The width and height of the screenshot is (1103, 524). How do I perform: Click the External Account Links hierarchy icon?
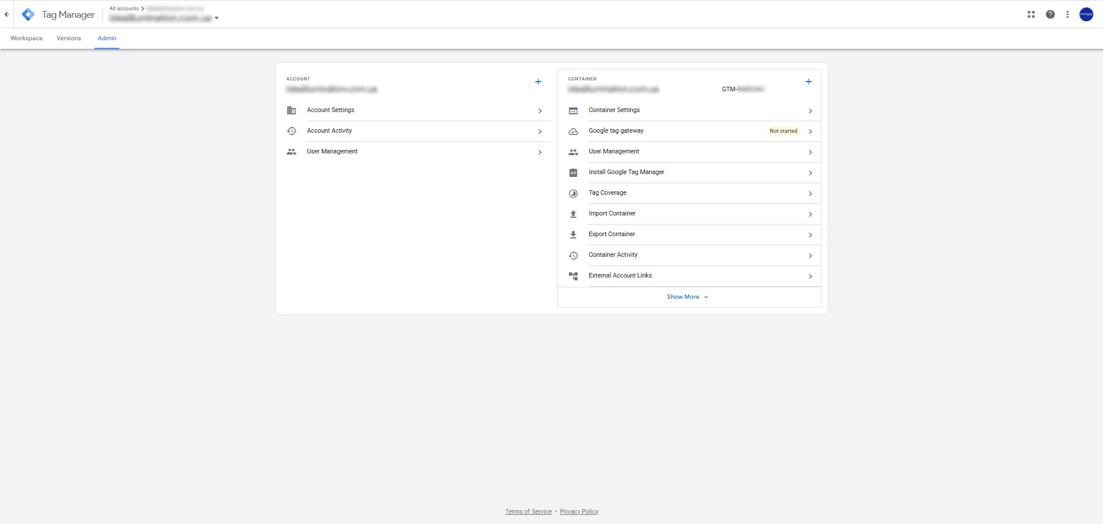pos(573,276)
